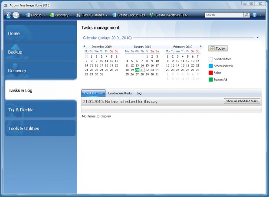The height and width of the screenshot is (197, 269).
Task: Open Tools & Utilities in sidebar
Action: (40, 128)
